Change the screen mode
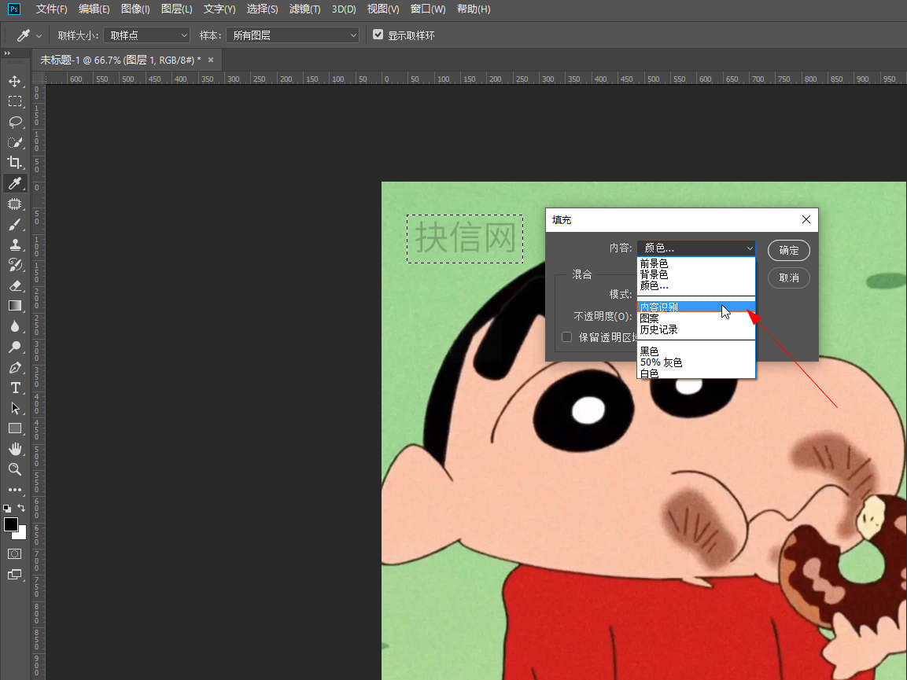 click(15, 574)
